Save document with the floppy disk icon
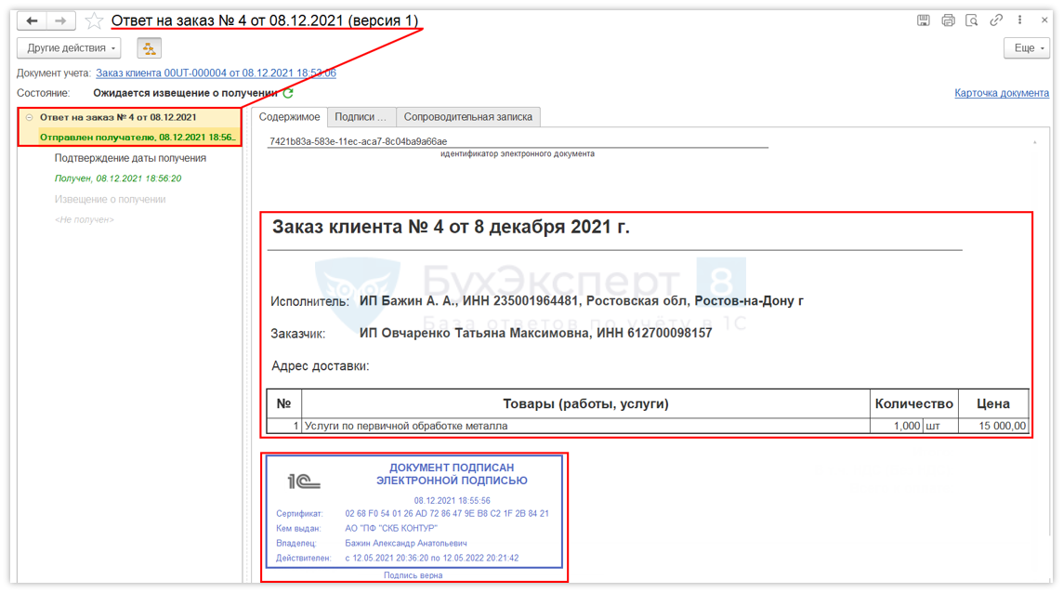The image size is (1063, 593). pos(924,20)
